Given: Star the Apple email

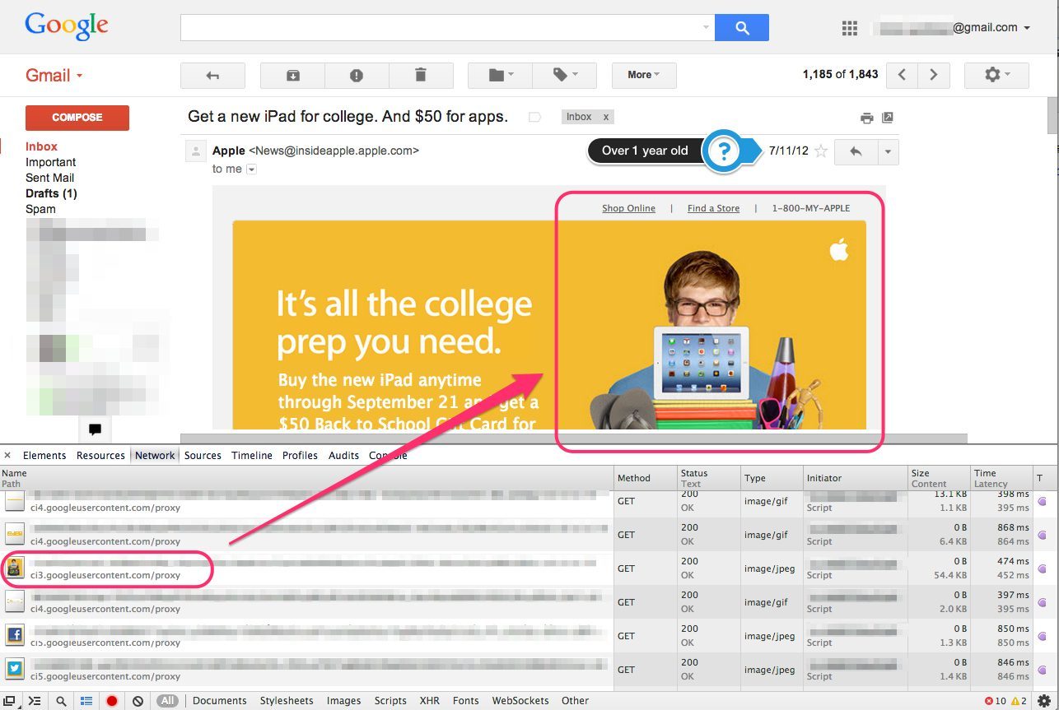Looking at the screenshot, I should click(x=821, y=151).
